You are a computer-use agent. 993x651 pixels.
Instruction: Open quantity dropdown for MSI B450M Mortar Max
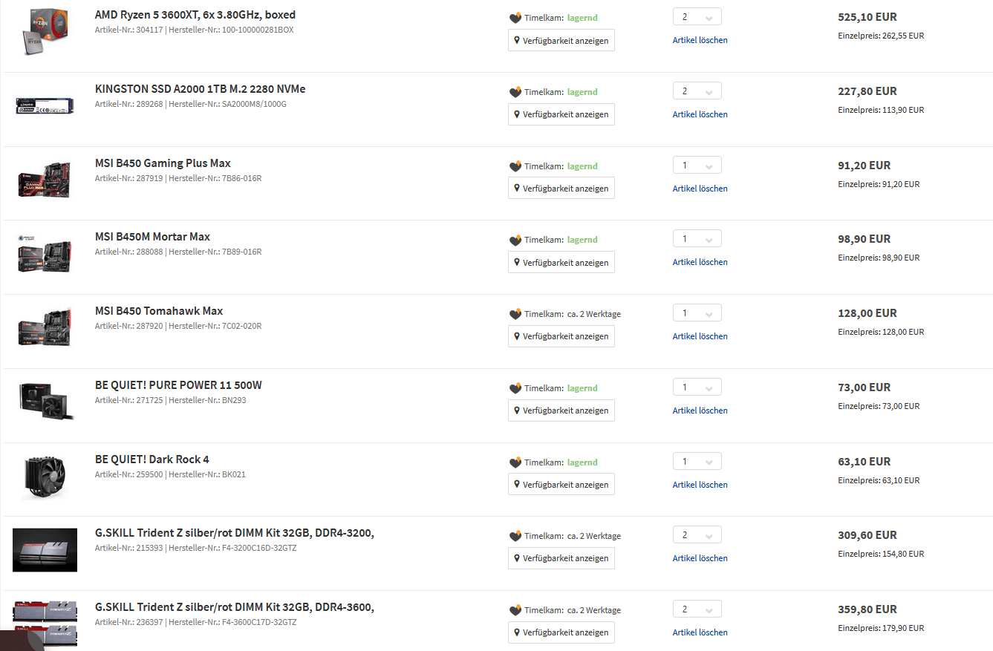697,239
